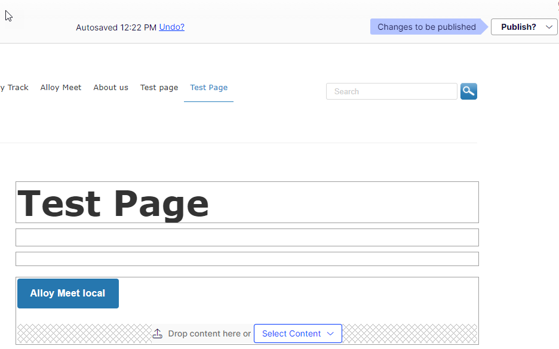Click the Drop content here text
559x349 pixels.
tap(209, 333)
